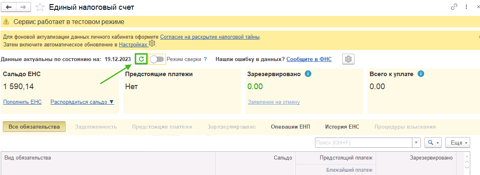Click the Всего к уплате amount 0.00
Image resolution: width=480 pixels, height=175 pixels.
(x=377, y=87)
